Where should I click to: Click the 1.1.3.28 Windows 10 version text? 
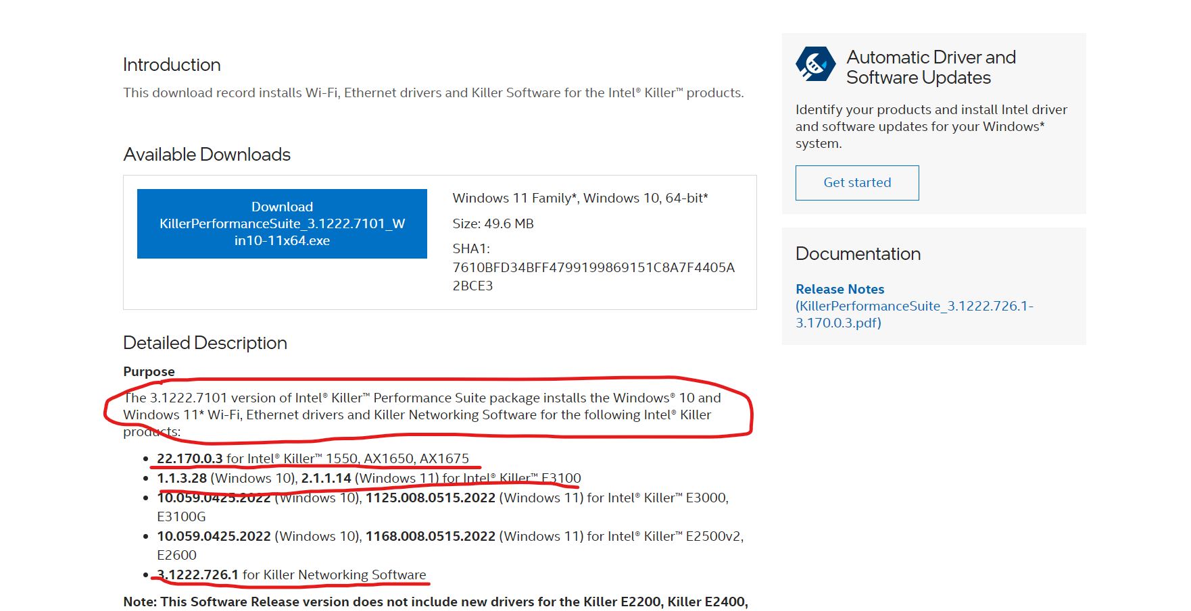182,478
